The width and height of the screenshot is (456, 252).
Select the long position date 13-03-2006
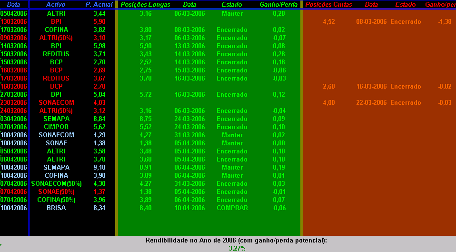click(189, 46)
